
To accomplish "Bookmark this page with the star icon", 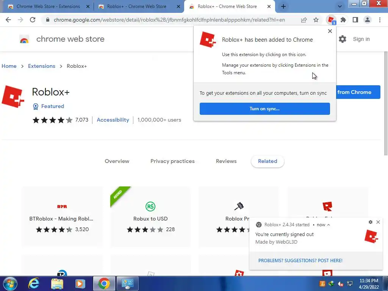I will [316, 20].
